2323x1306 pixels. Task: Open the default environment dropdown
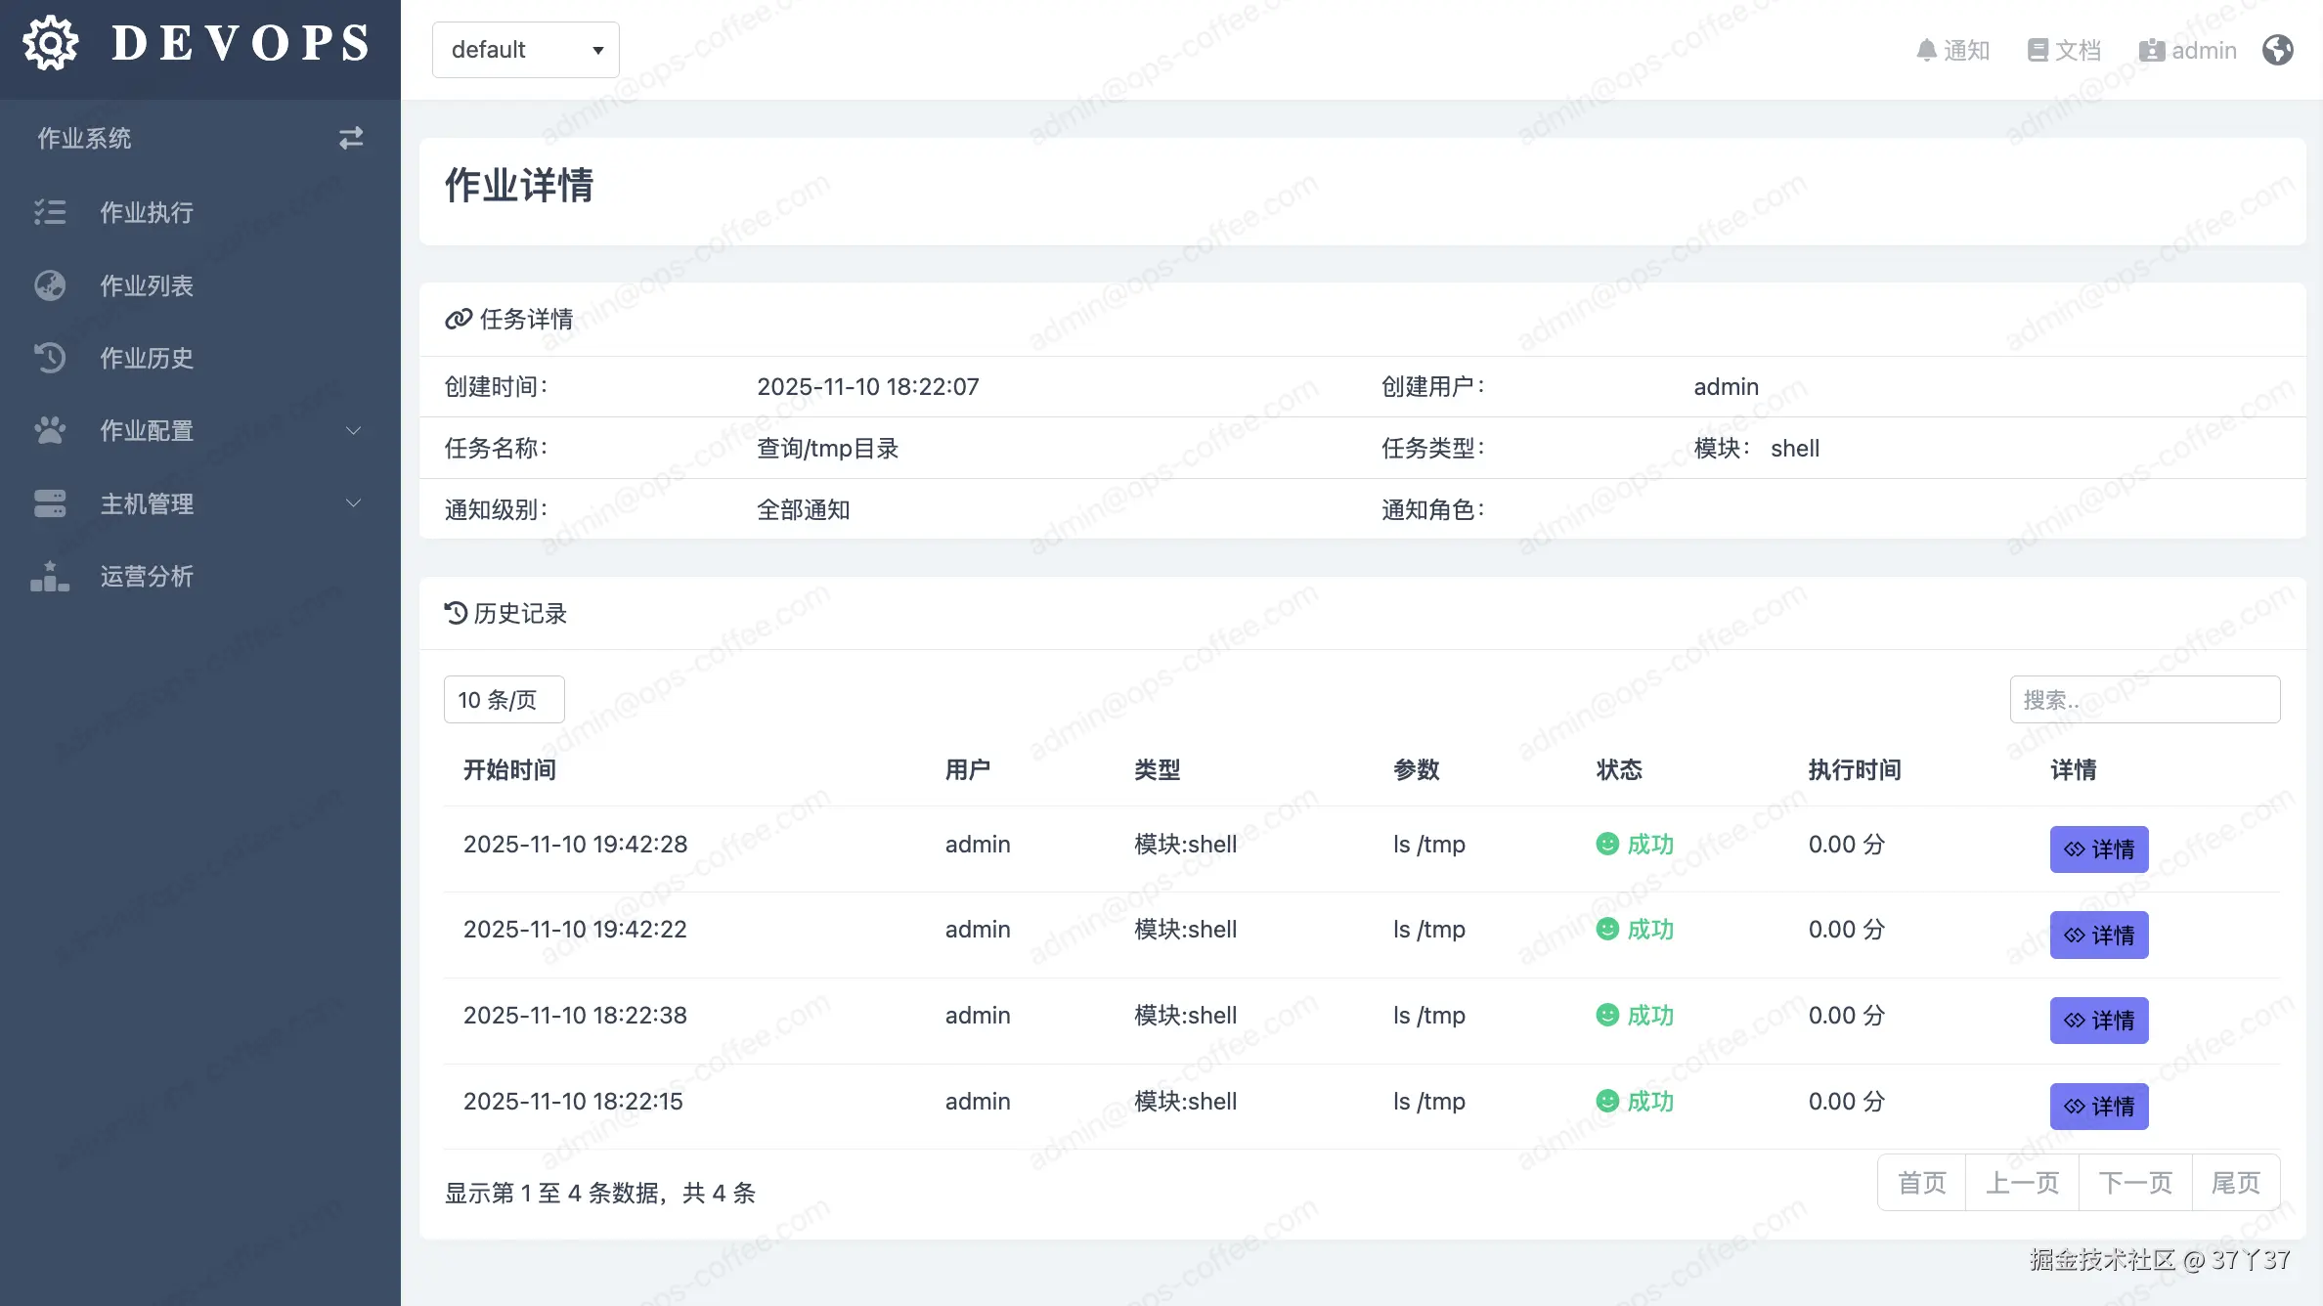click(x=525, y=50)
